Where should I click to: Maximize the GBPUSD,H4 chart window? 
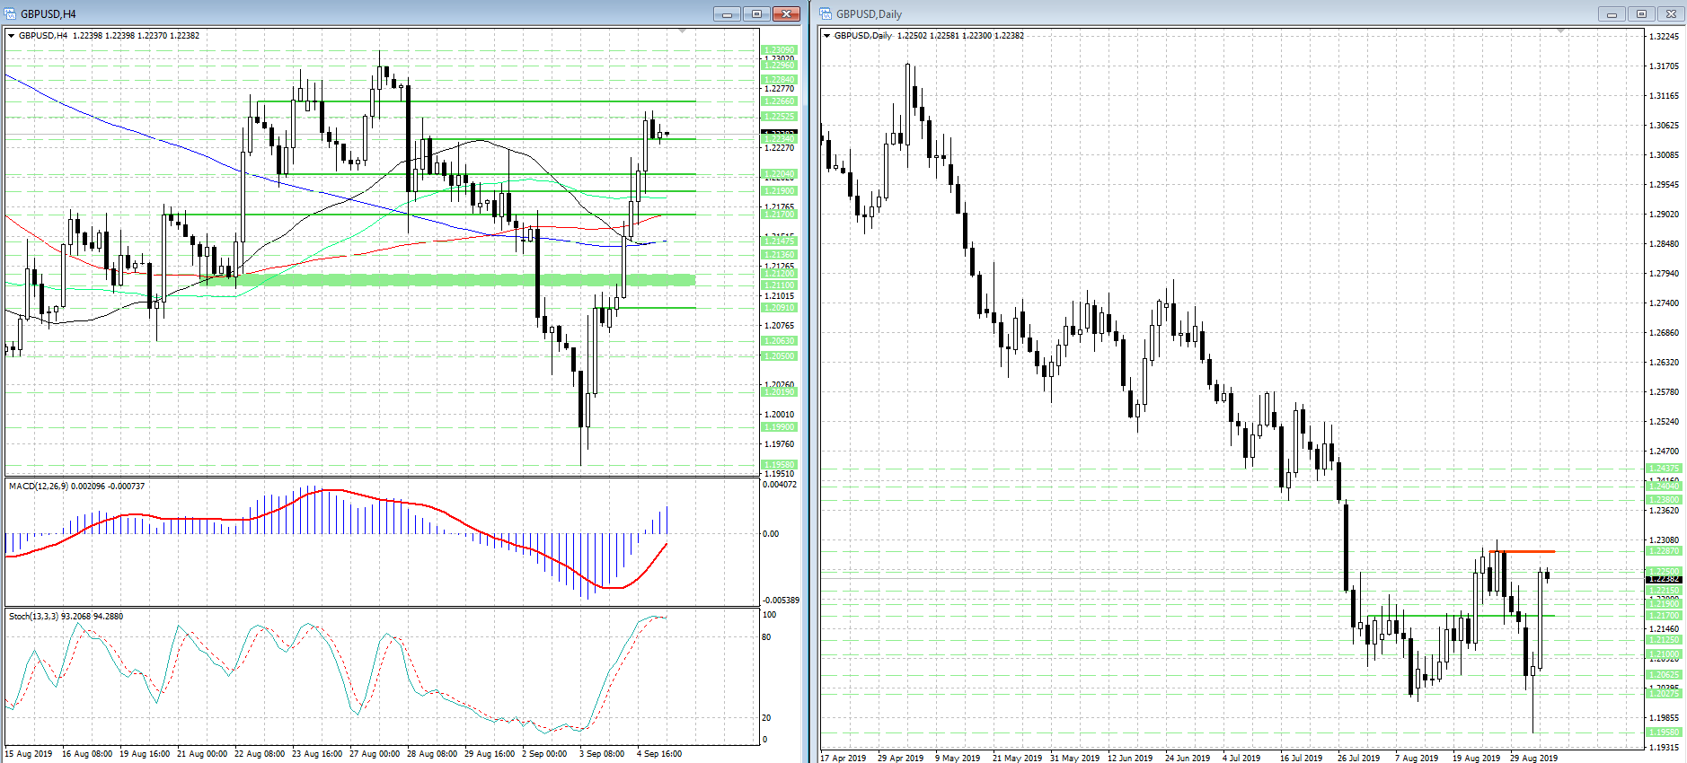coord(756,13)
